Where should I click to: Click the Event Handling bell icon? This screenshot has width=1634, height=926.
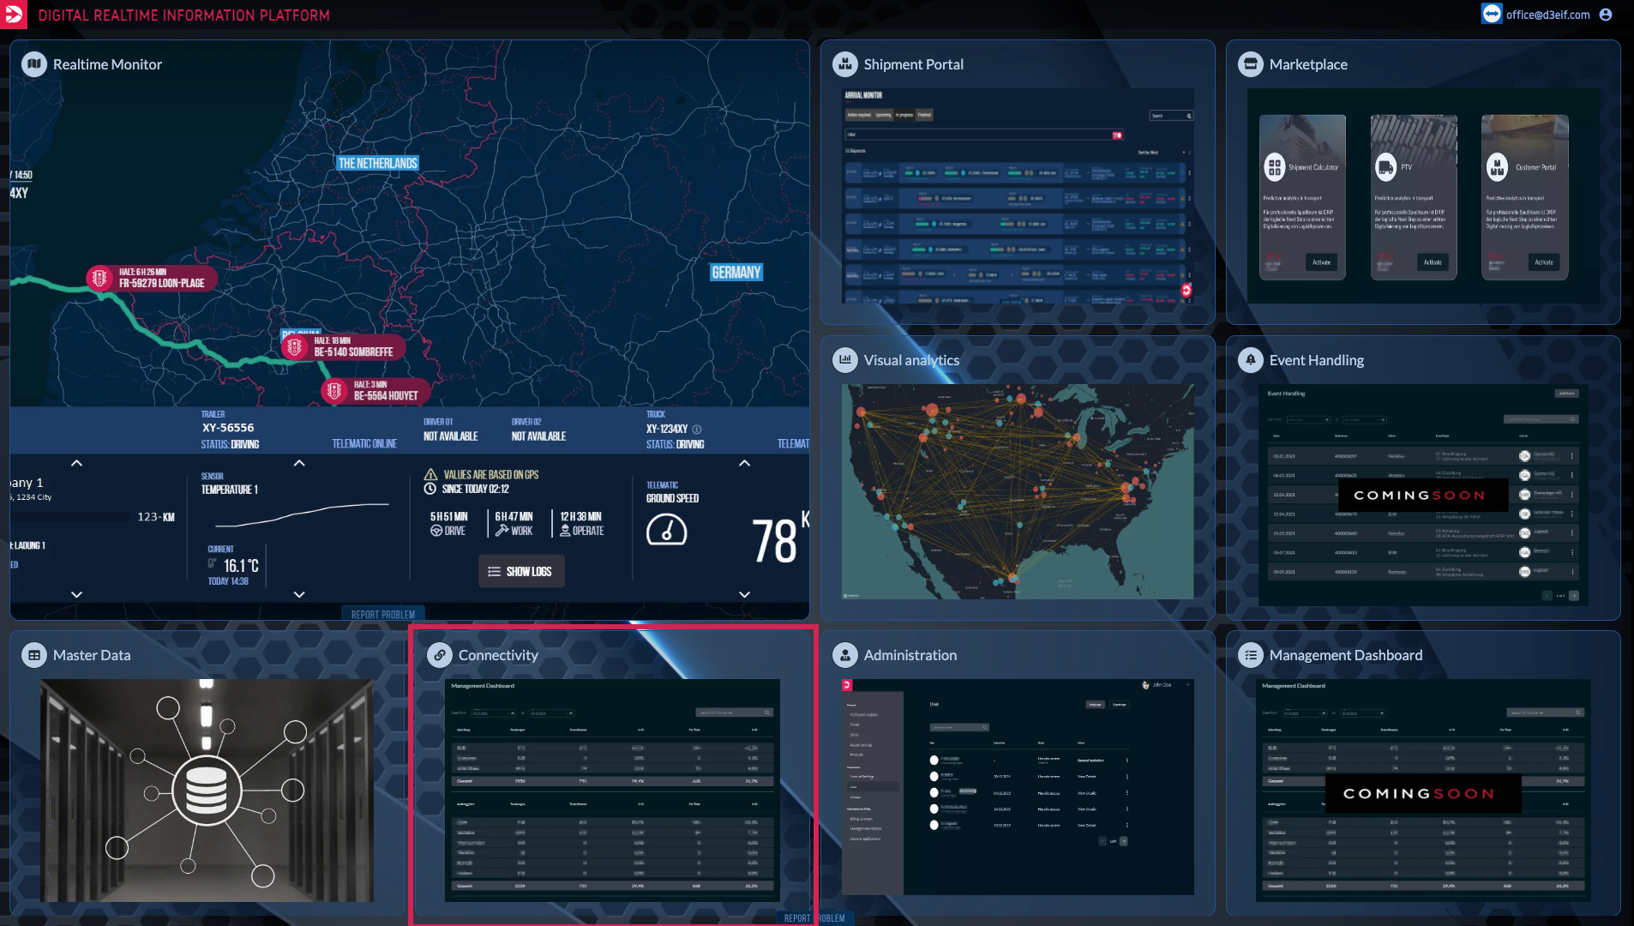point(1251,360)
